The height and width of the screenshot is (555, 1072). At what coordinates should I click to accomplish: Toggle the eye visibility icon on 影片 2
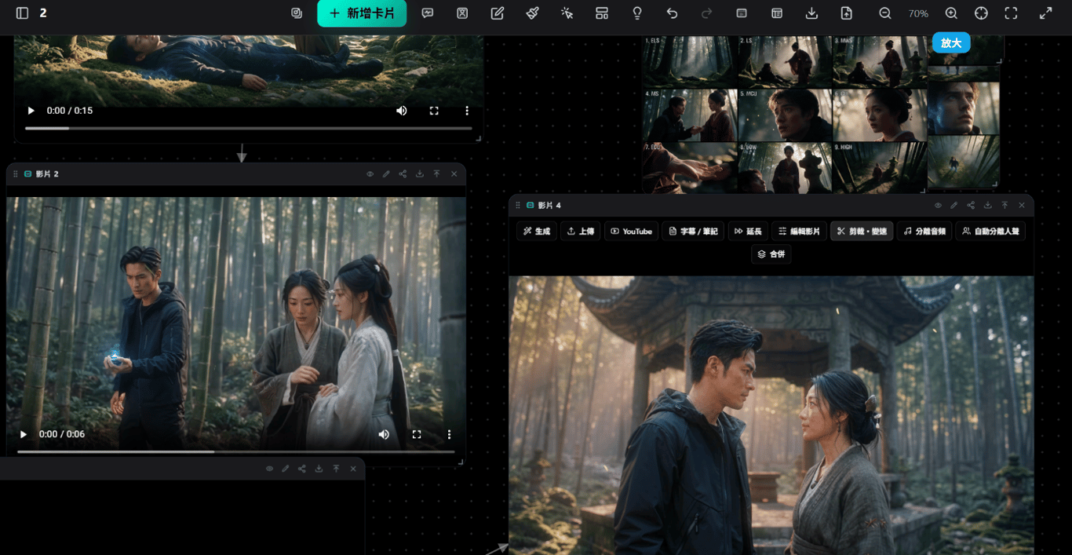(x=370, y=174)
